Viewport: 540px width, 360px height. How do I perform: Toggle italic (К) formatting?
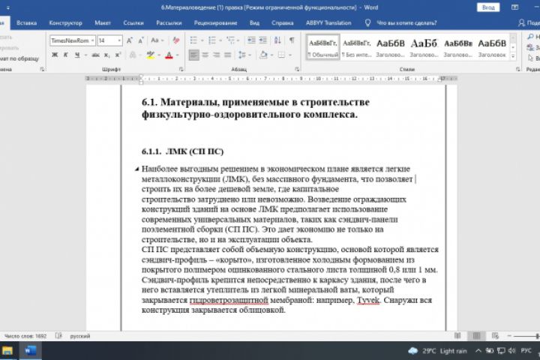(65, 55)
